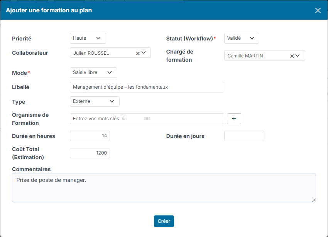Click the Coût Total estimation field
This screenshot has height=237, width=328.
90,153
